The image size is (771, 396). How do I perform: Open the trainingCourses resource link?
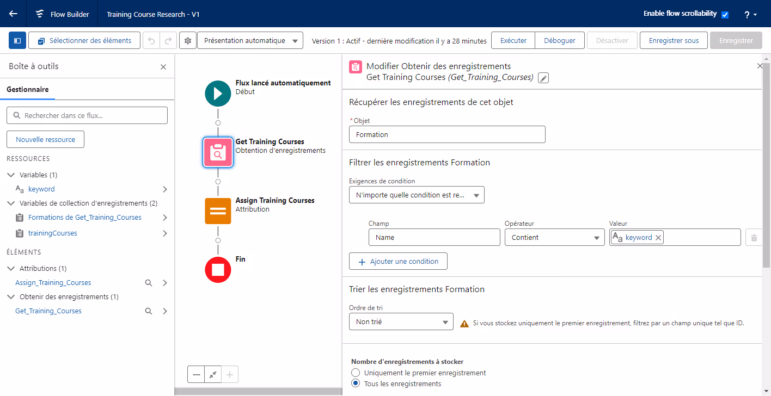tap(53, 233)
